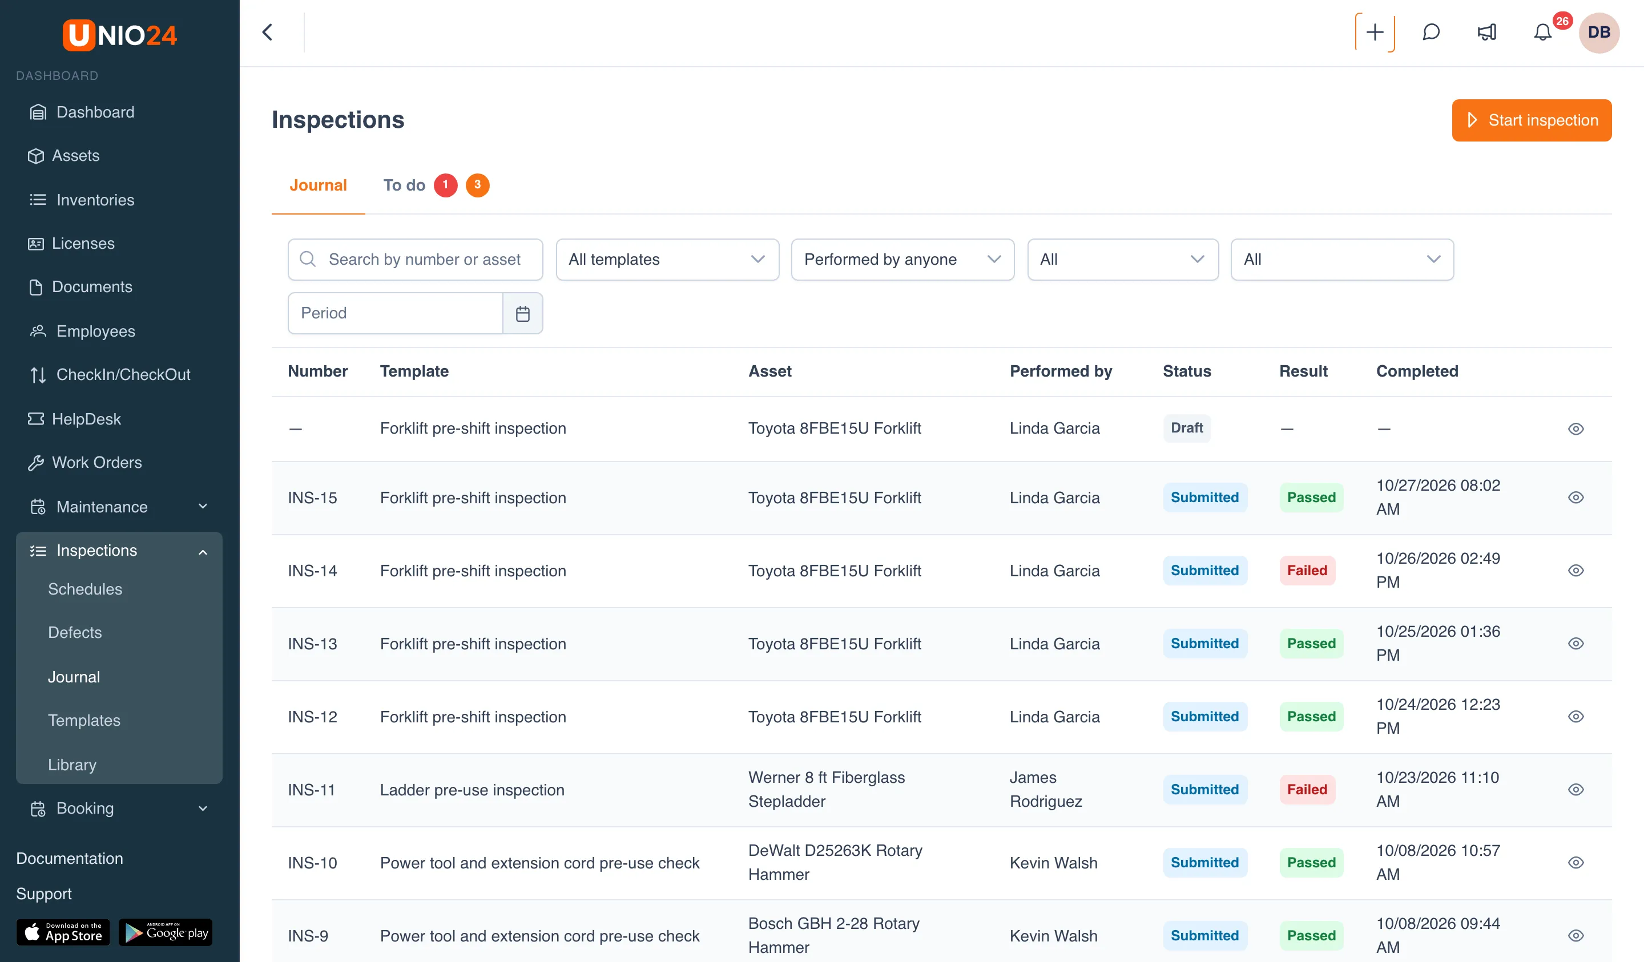View INS-10 via its eye icon
Screen dimensions: 1644x962
1575,862
